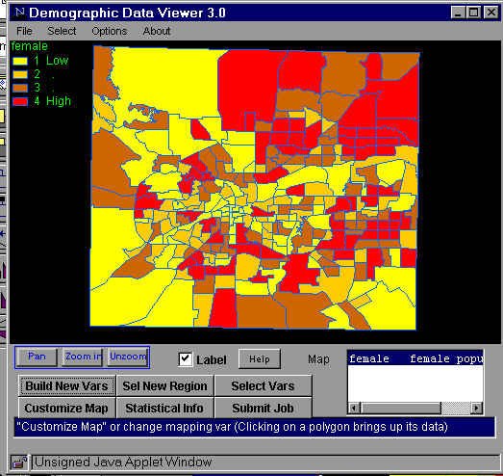Open the Options menu

pos(109,31)
